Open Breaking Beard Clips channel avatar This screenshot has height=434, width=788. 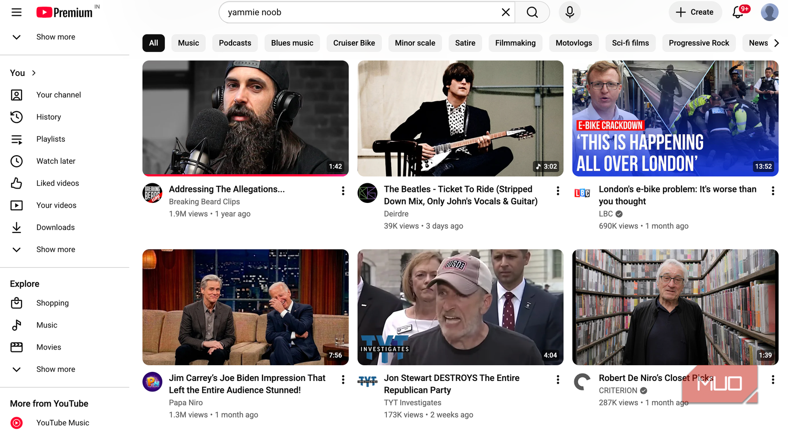(x=152, y=193)
